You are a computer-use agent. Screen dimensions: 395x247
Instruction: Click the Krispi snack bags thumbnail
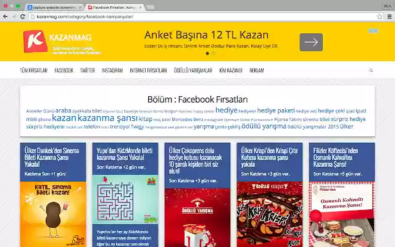click(x=270, y=214)
